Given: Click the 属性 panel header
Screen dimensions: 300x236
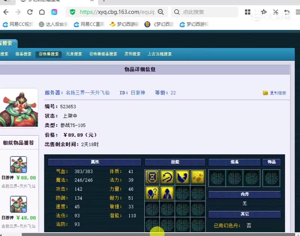Looking at the screenshot, I should point(94,162).
